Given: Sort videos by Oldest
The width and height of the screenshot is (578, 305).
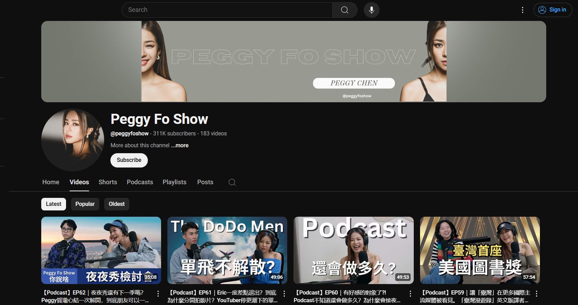Looking at the screenshot, I should click(117, 204).
